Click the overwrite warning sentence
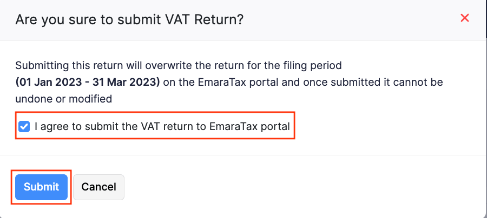Screen dimensions: 487x218 coord(179,66)
